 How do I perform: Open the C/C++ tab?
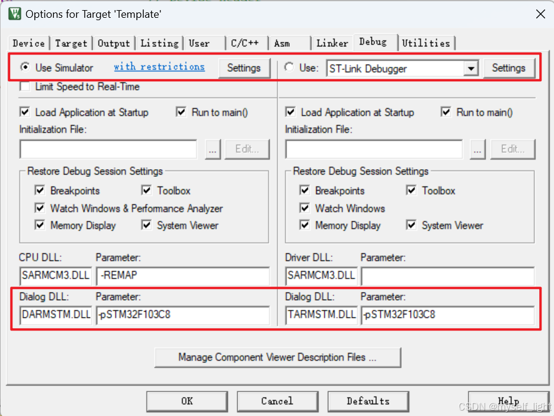[247, 43]
